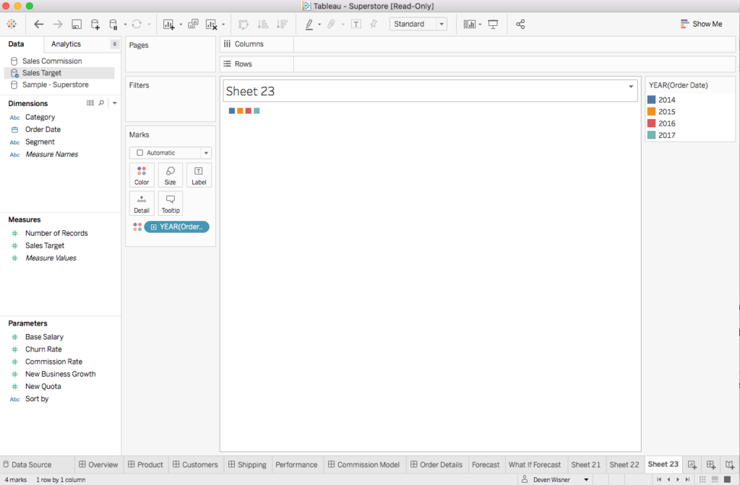Open the Sheet 23 title dropdown arrow
The height and width of the screenshot is (485, 740).
click(631, 87)
